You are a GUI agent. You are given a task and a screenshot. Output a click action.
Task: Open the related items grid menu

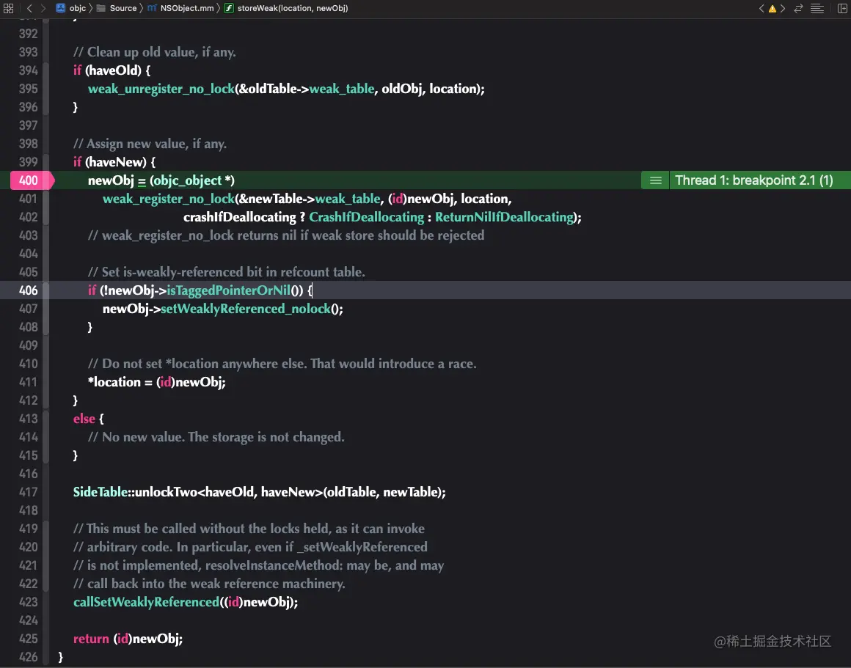click(x=8, y=8)
